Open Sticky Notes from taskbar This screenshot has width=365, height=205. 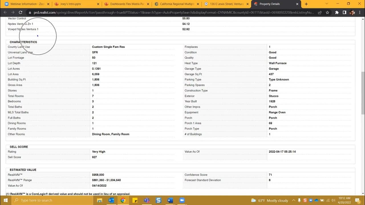[x=135, y=200]
